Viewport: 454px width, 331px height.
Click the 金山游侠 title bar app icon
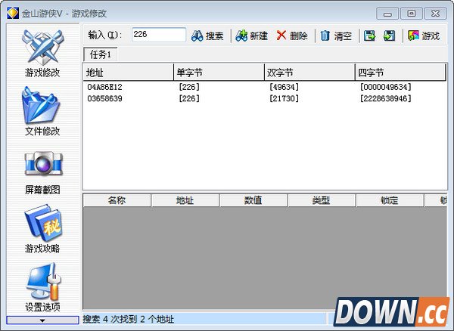click(13, 14)
